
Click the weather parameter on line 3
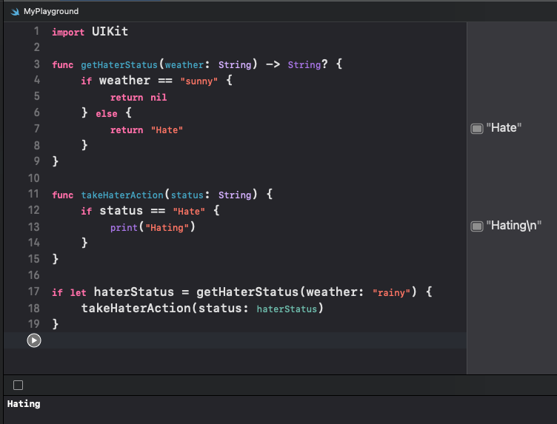click(x=184, y=65)
